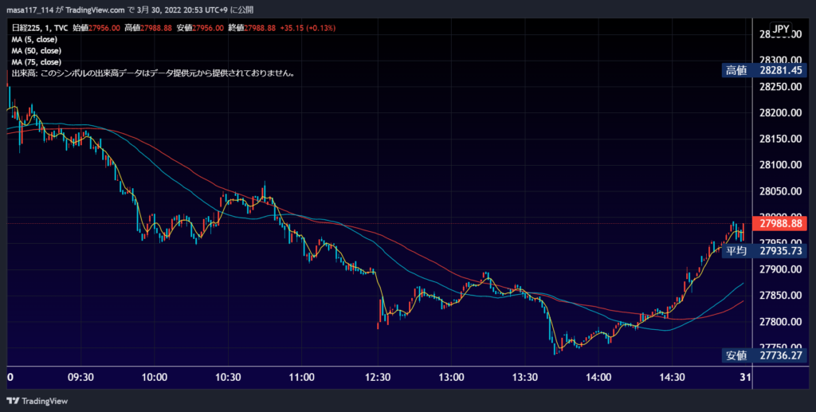Click the 28200.00 price axis label
Screen dimensions: 816x412
pyautogui.click(x=781, y=113)
